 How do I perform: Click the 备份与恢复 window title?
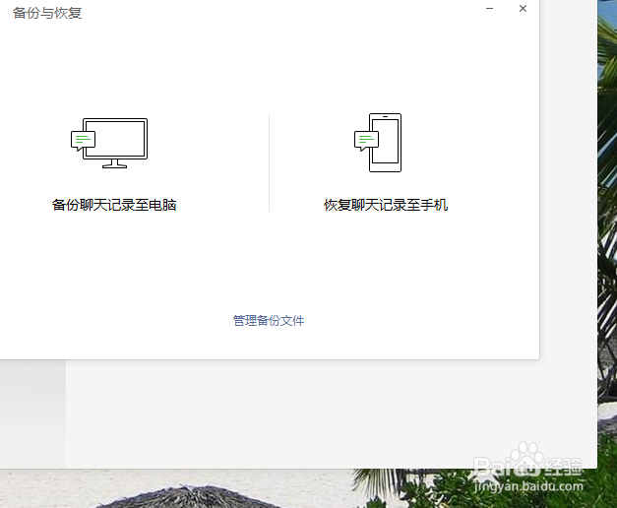pos(47,13)
